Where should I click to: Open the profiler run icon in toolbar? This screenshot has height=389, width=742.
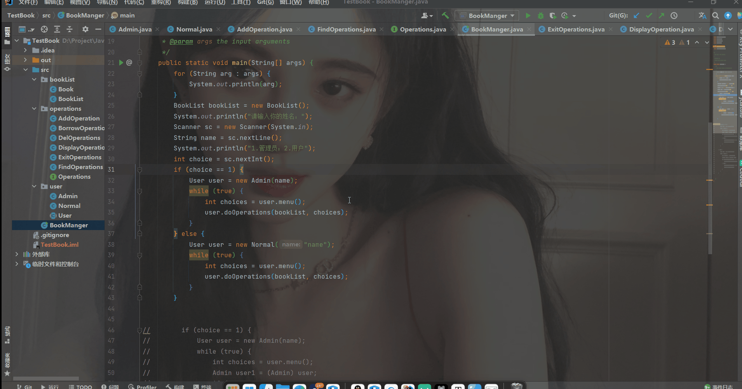pos(565,16)
